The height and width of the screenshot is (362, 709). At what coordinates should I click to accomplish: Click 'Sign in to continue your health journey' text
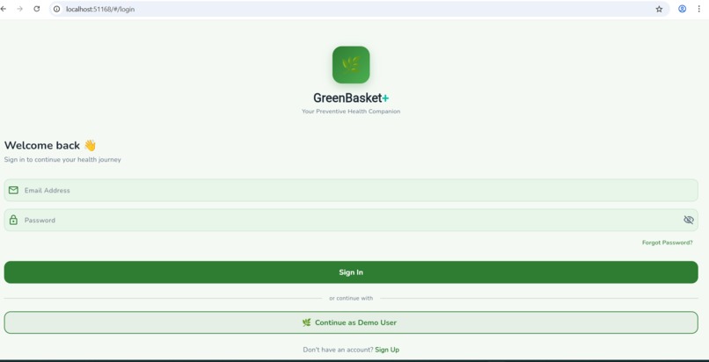coord(62,159)
